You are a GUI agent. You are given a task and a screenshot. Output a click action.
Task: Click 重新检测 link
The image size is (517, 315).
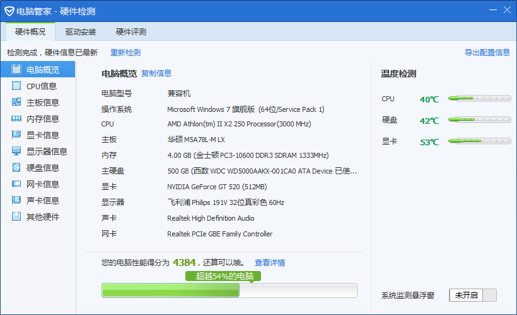coord(125,53)
